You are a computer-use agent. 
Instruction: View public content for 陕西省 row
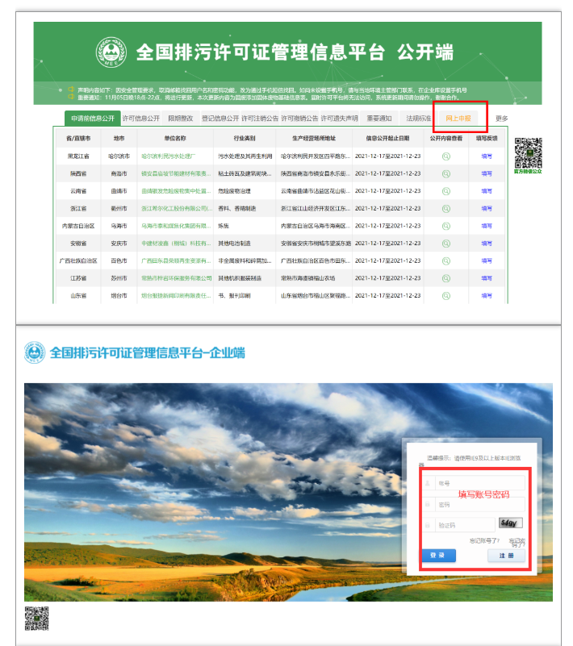(x=446, y=174)
